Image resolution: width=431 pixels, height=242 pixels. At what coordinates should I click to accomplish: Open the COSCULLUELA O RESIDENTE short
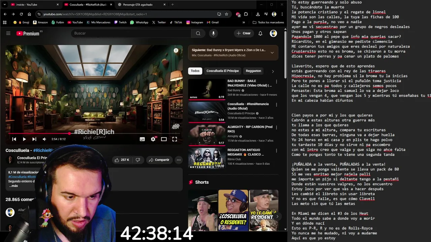point(233,210)
